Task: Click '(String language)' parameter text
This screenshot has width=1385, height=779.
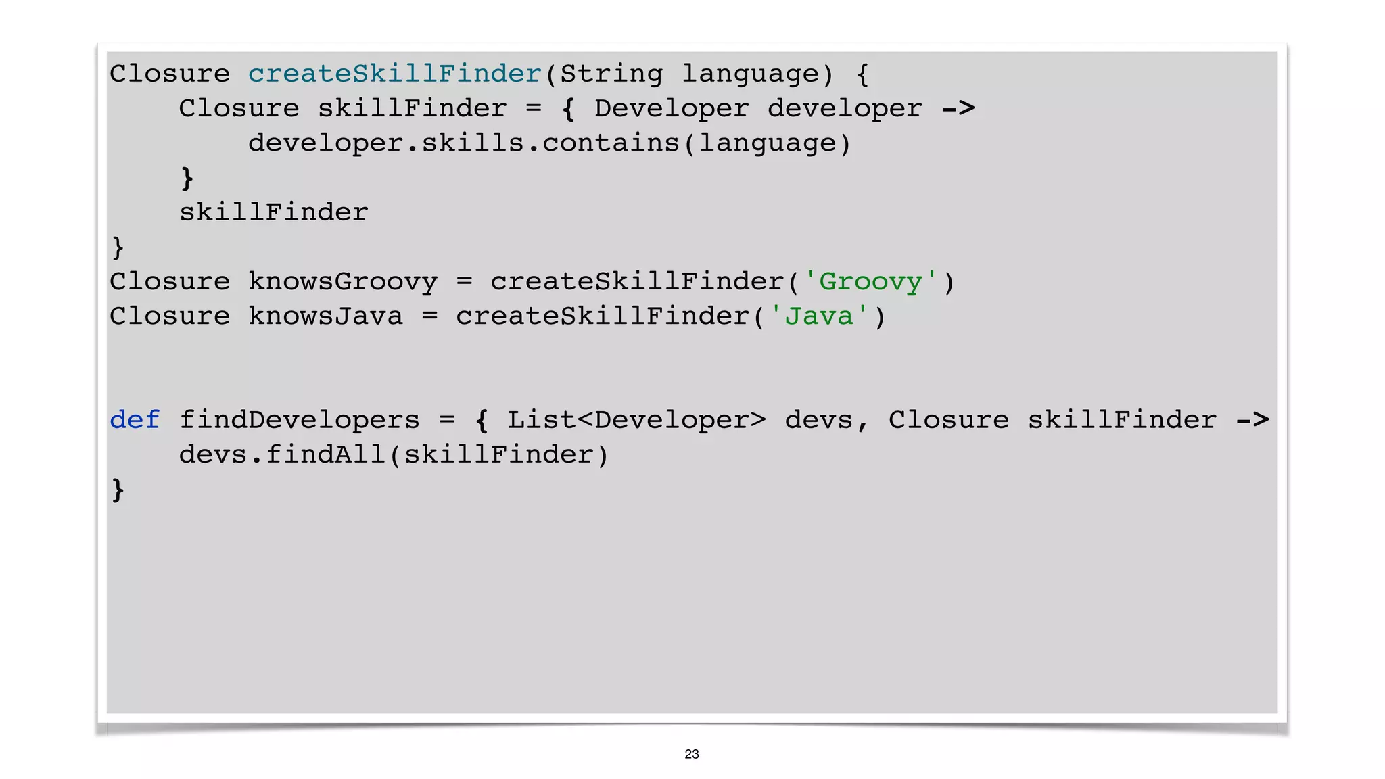Action: 689,74
